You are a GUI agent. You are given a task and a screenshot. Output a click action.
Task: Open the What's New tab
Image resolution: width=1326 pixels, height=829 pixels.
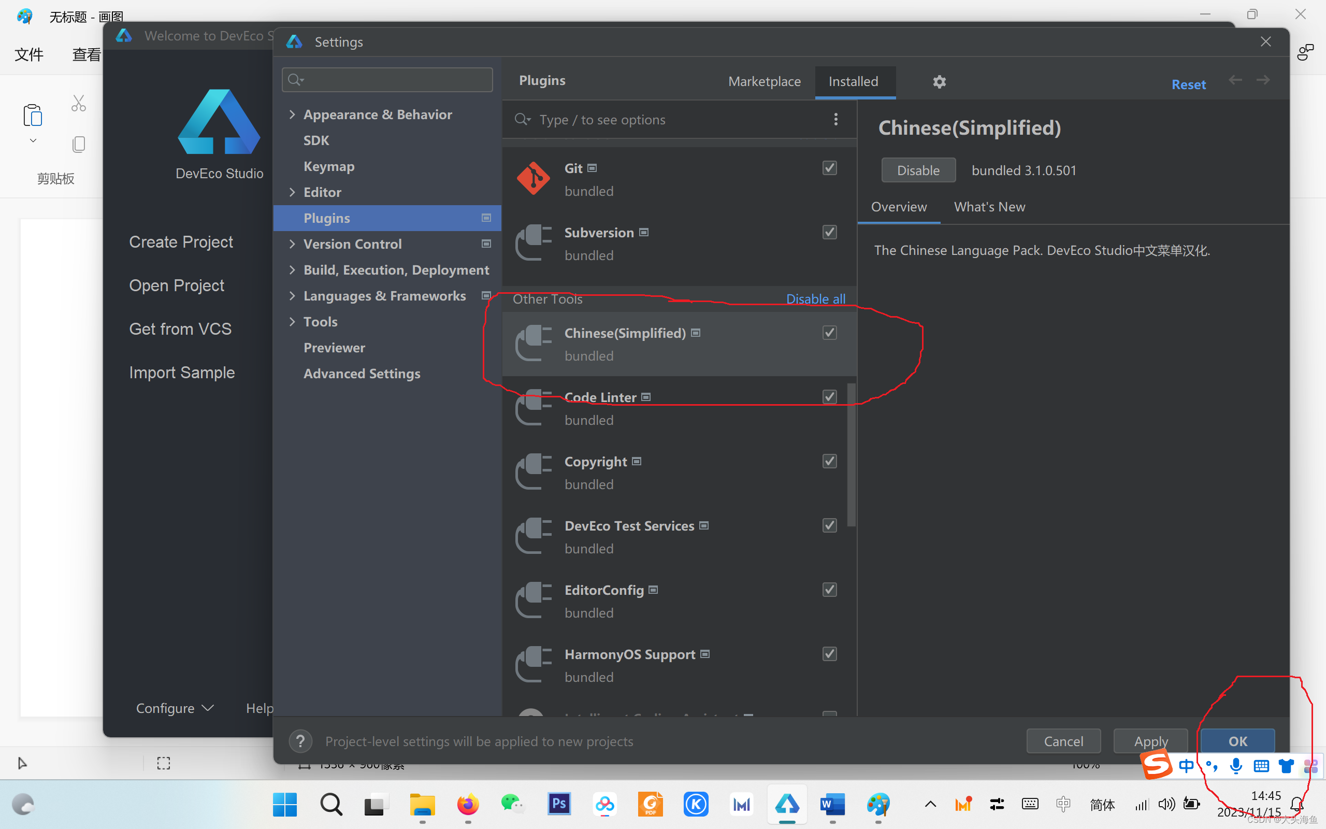989,207
